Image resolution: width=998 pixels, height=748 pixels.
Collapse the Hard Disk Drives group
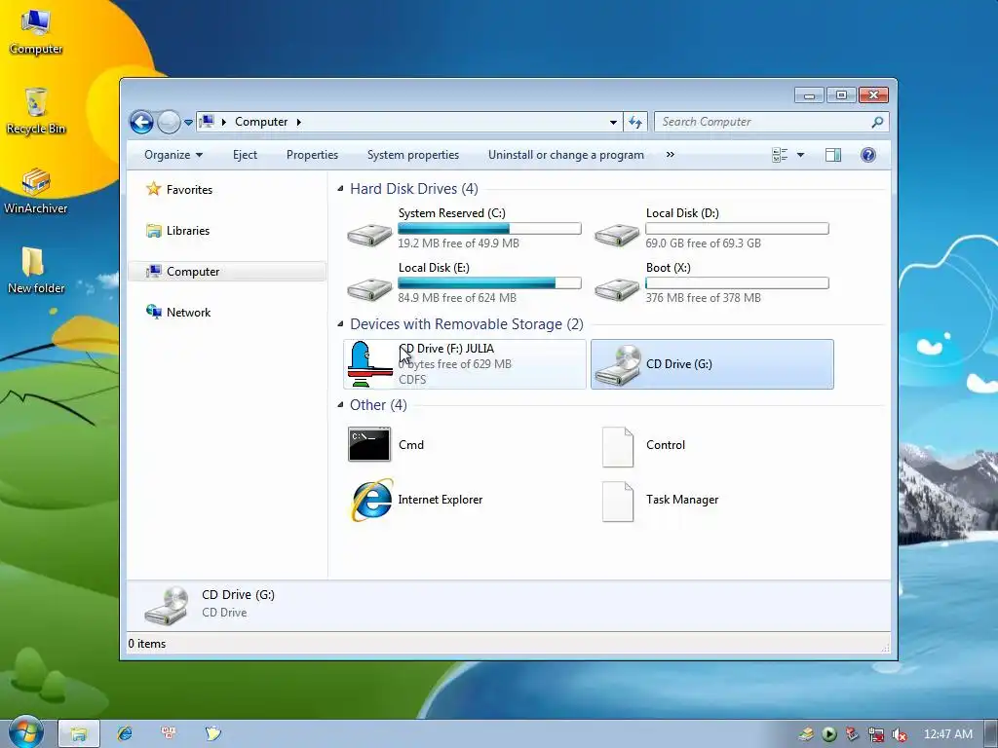tap(340, 188)
